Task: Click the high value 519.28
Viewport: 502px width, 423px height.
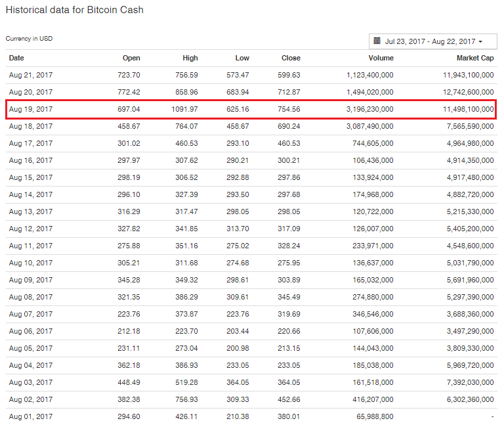Action: point(186,383)
